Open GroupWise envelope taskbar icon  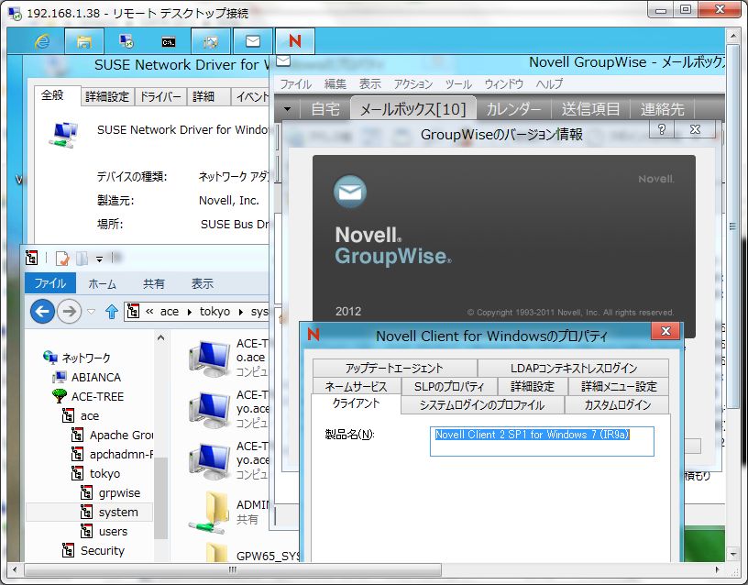(x=253, y=41)
